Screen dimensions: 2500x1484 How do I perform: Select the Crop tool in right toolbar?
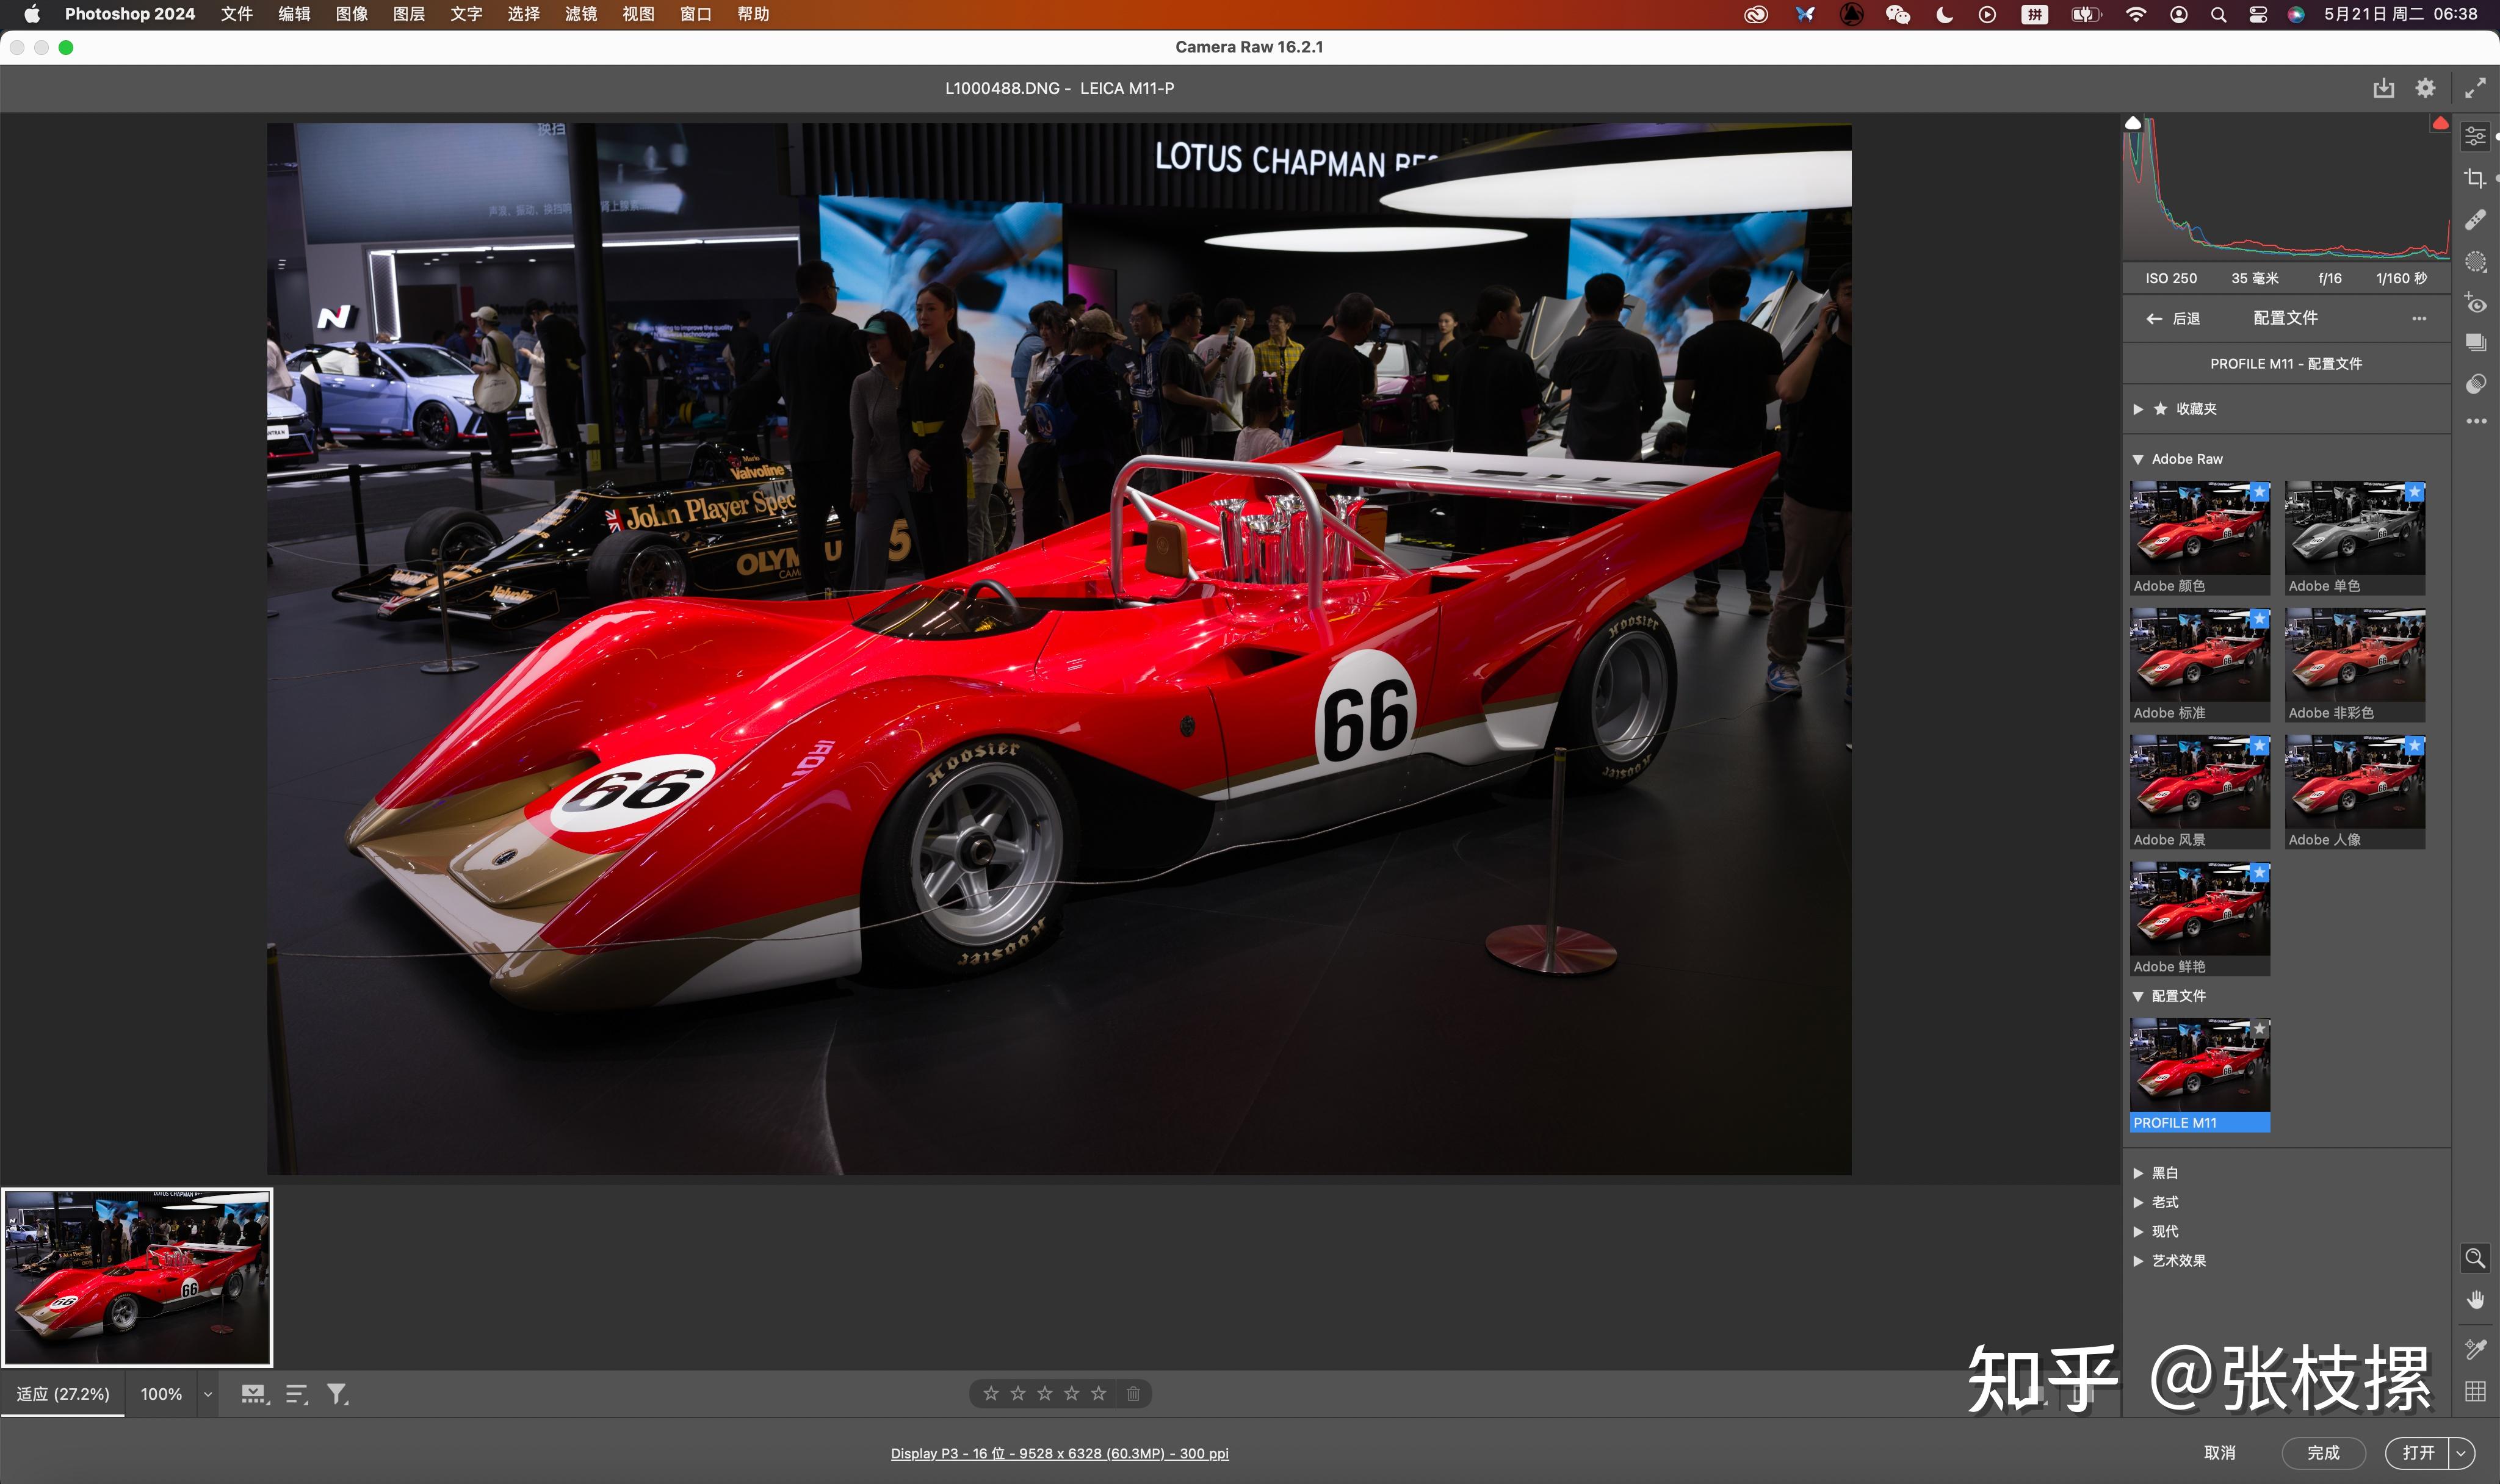(x=2475, y=178)
